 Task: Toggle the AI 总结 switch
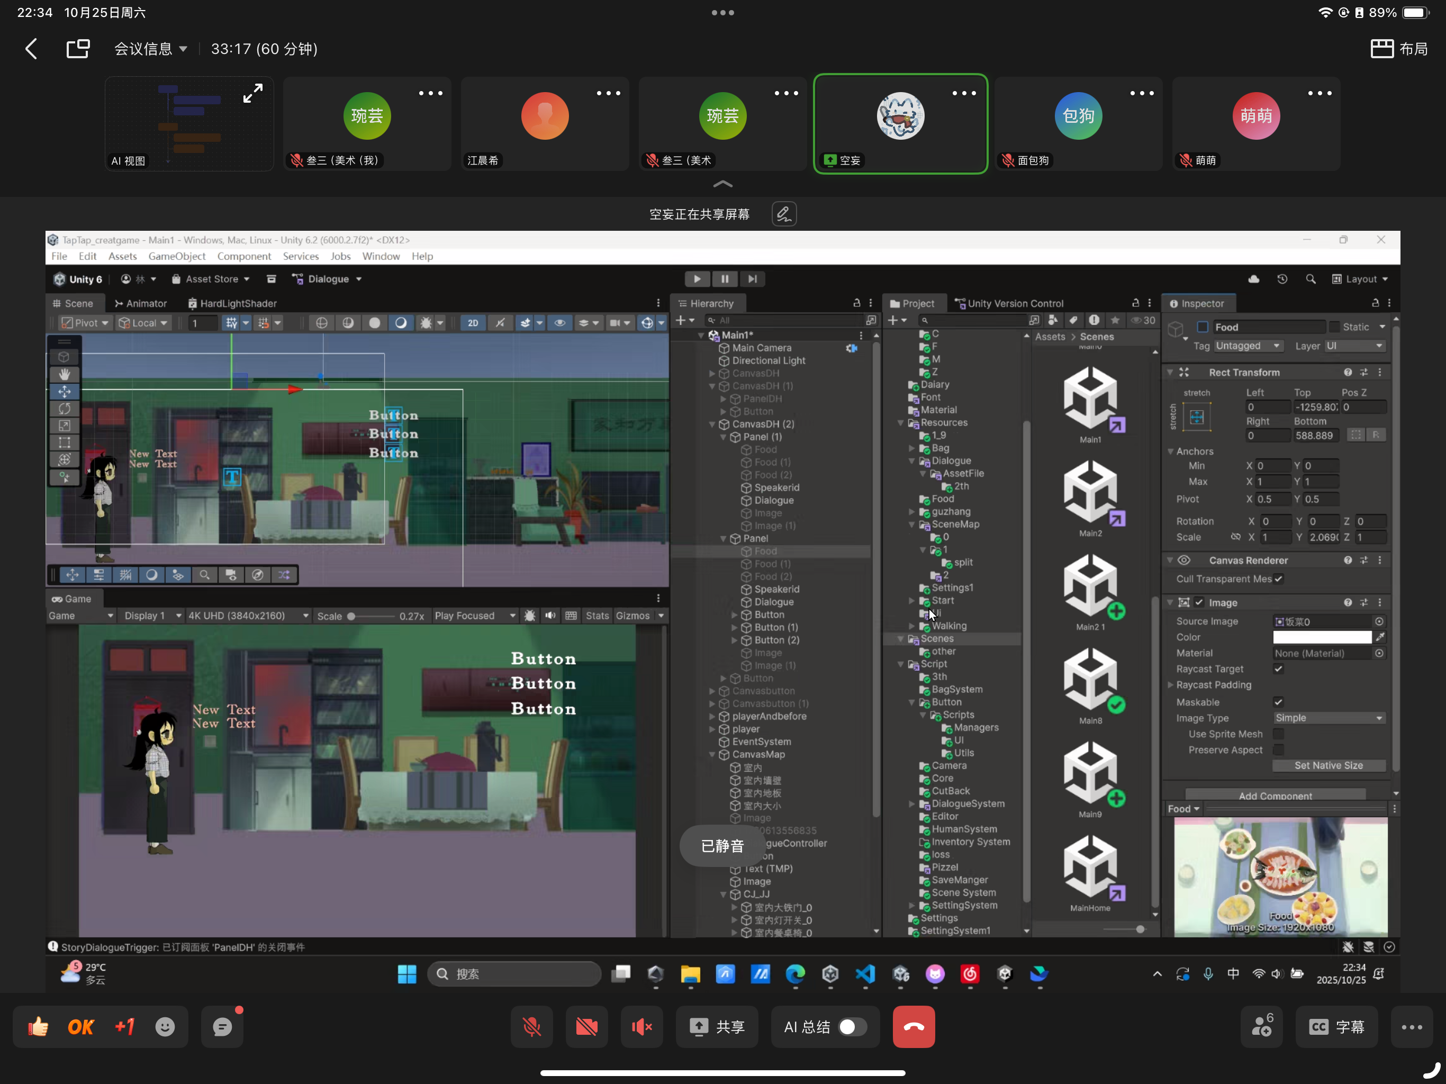(852, 1026)
